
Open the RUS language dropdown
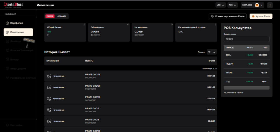pyautogui.click(x=232, y=5)
